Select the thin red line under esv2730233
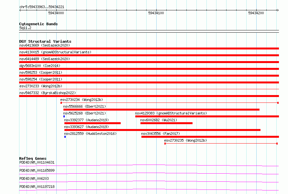288x194 pixels. coord(149,89)
